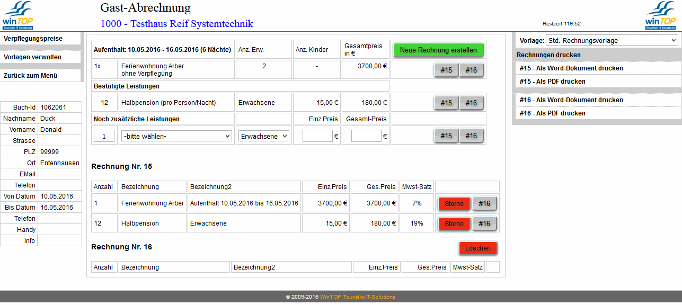The image size is (682, 305).
Task: Focus the Gesamt-Preis input field
Action: pyautogui.click(x=366, y=136)
